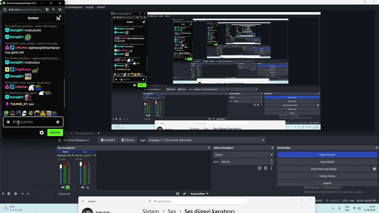The height and width of the screenshot is (213, 379).
Task: Mute the Masaüstü Ses speaker icon
Action: click(x=63, y=187)
